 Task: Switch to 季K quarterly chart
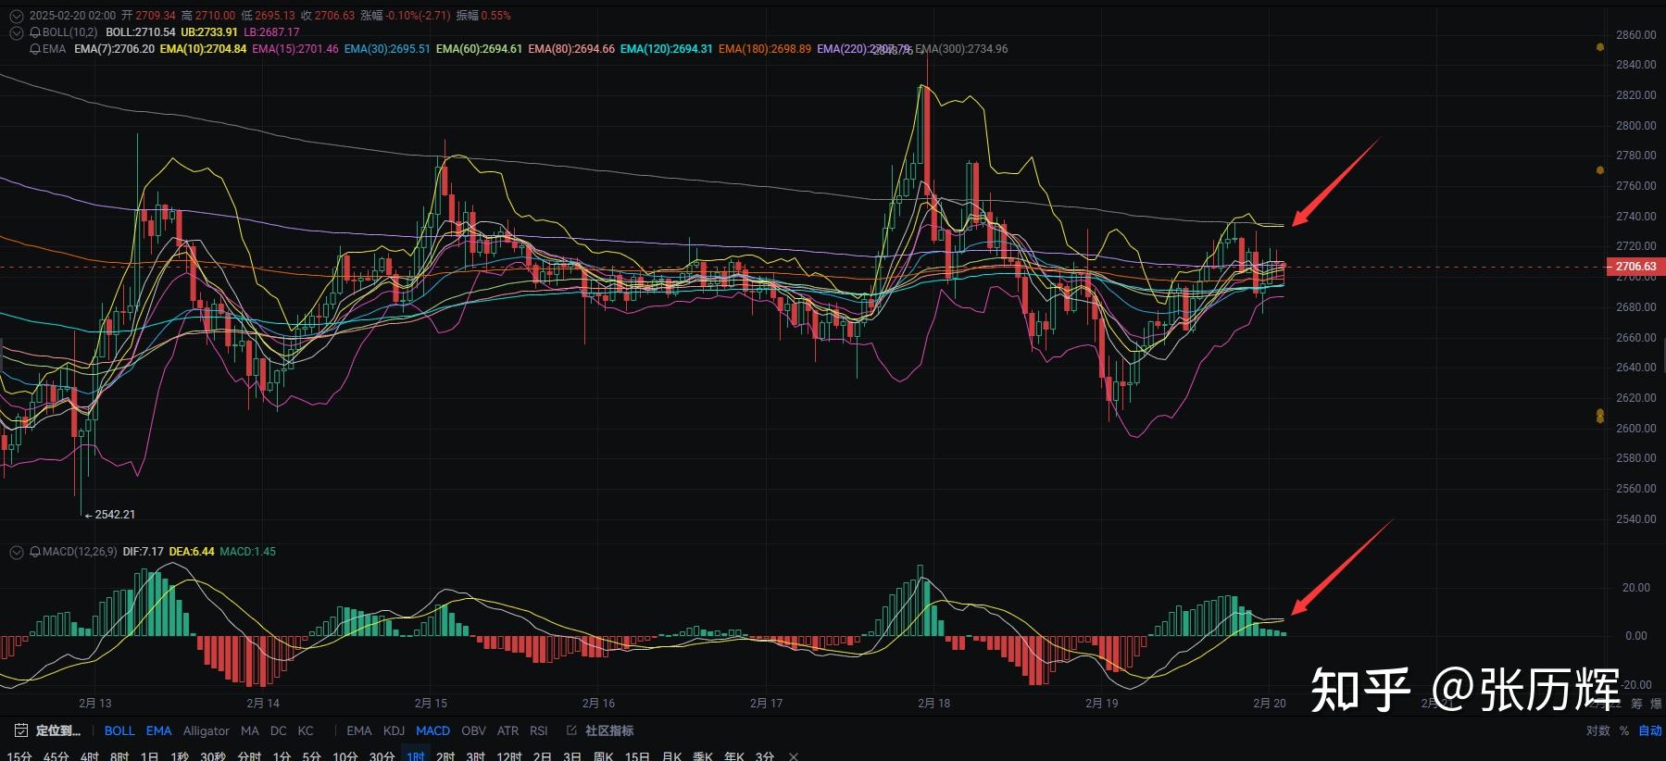pos(703,755)
